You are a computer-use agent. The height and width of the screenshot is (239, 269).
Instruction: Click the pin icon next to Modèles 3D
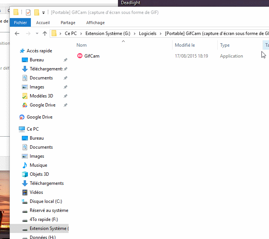[65, 96]
